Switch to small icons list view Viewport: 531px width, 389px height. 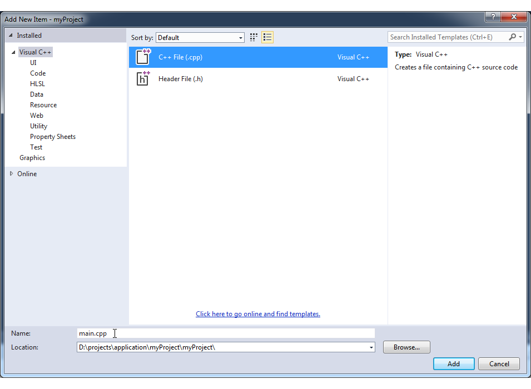click(x=267, y=37)
